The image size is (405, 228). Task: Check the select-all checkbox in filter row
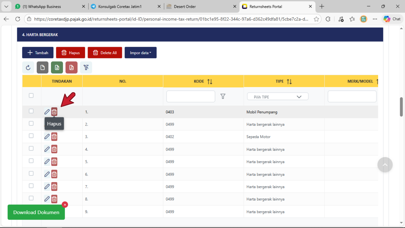point(31,96)
